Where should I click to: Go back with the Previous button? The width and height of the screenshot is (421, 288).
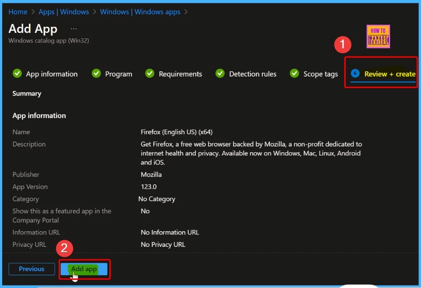click(32, 269)
